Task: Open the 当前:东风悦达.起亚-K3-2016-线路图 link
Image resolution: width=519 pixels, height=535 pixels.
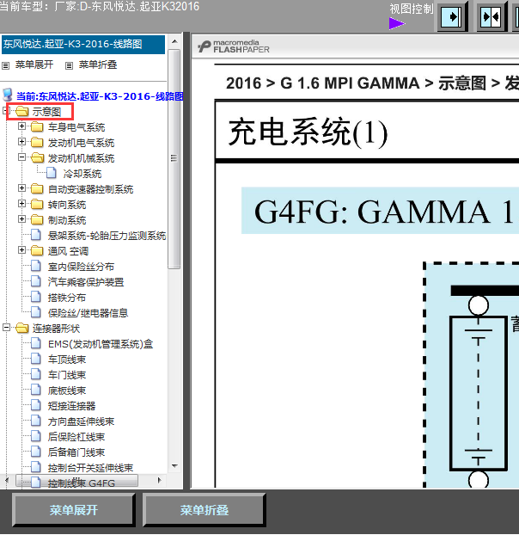Action: tap(101, 96)
